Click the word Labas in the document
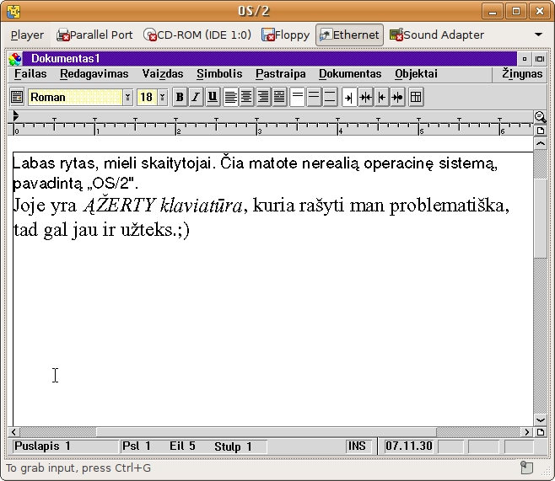555x481 pixels. (x=34, y=163)
